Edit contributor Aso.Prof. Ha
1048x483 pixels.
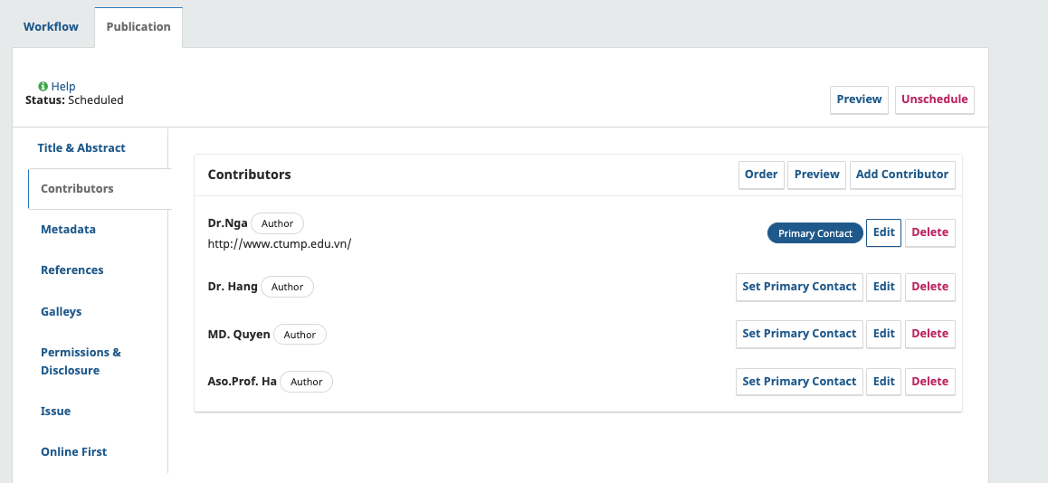pyautogui.click(x=883, y=382)
